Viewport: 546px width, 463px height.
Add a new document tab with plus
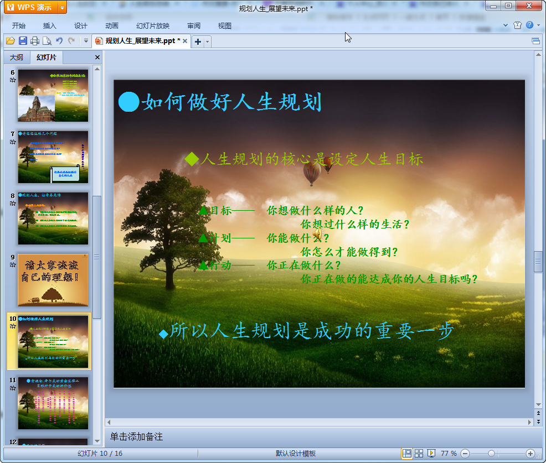(198, 41)
